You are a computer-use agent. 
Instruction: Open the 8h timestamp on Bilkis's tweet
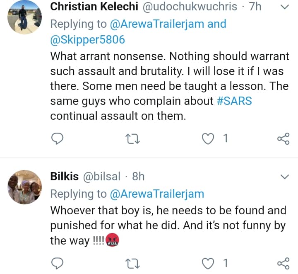138,177
